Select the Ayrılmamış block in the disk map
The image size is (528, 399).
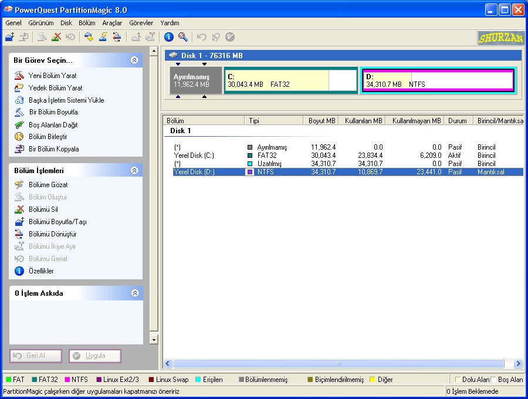pyautogui.click(x=195, y=80)
